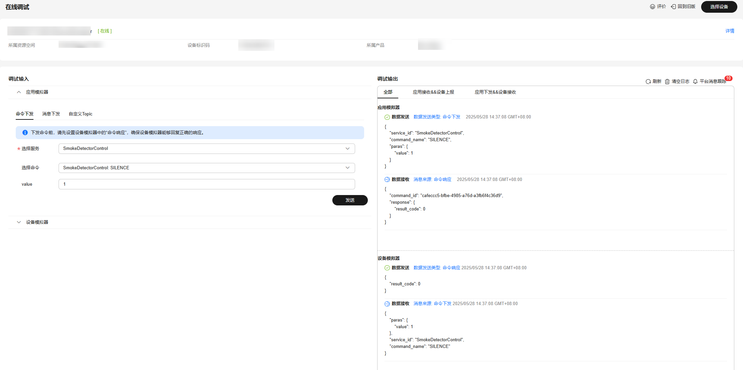The height and width of the screenshot is (370, 743).
Task: Click the command_id cafeccc5 line
Action: (x=446, y=196)
